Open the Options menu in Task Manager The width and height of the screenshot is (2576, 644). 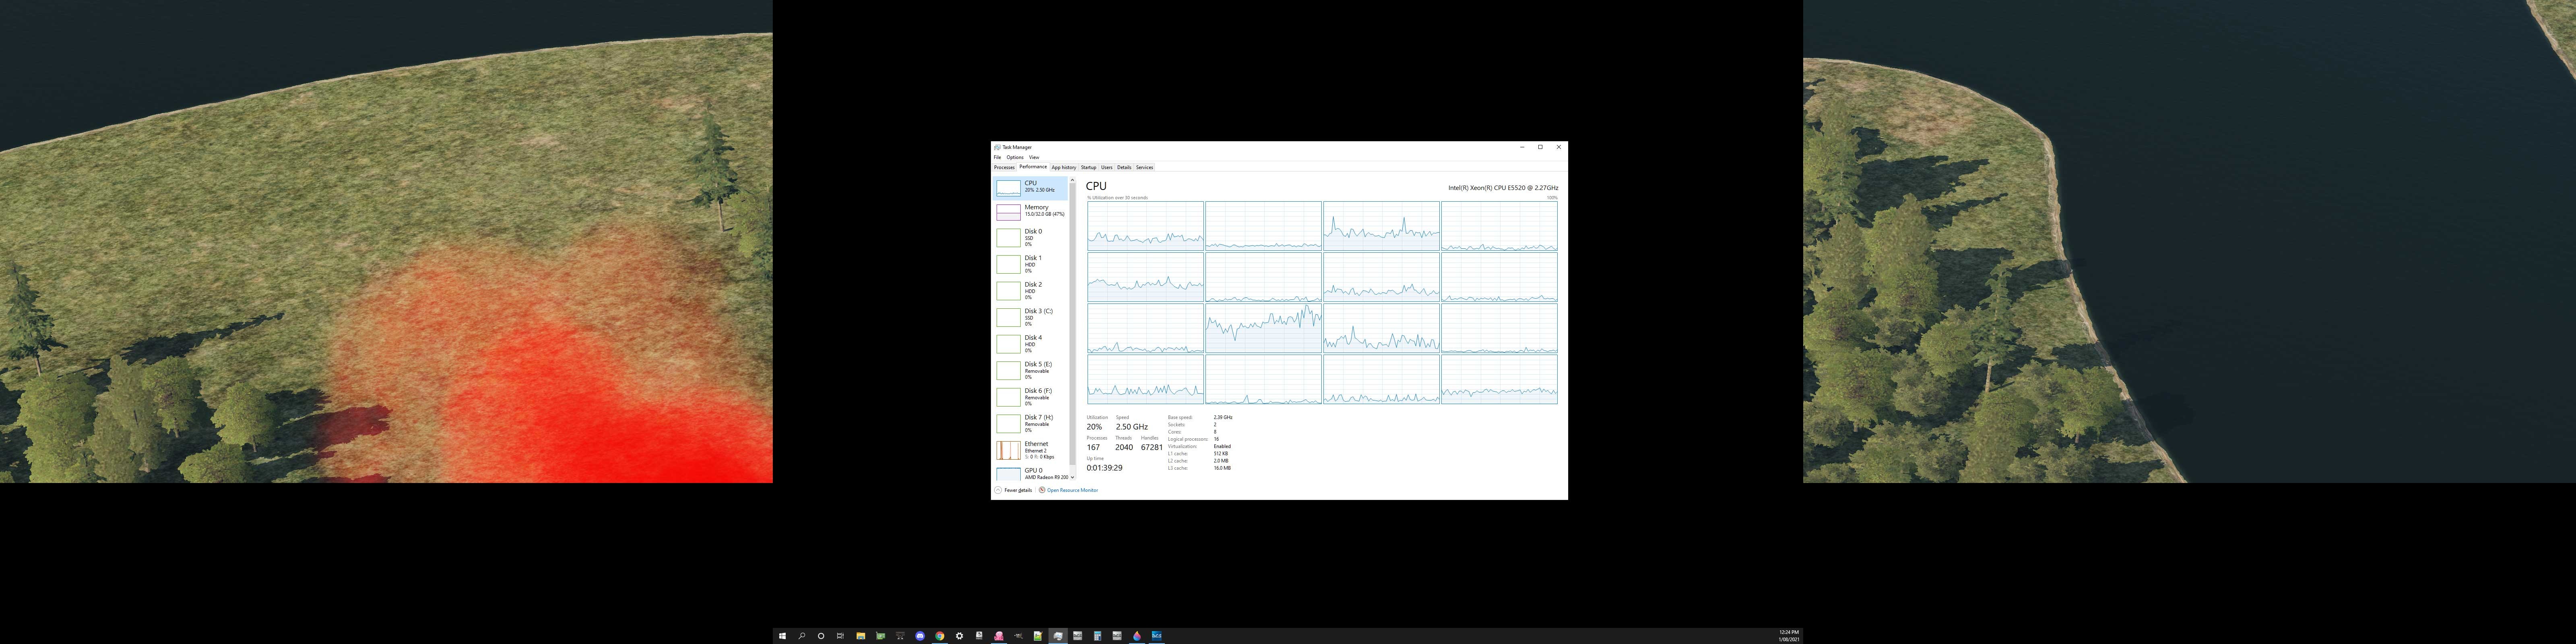point(1015,157)
